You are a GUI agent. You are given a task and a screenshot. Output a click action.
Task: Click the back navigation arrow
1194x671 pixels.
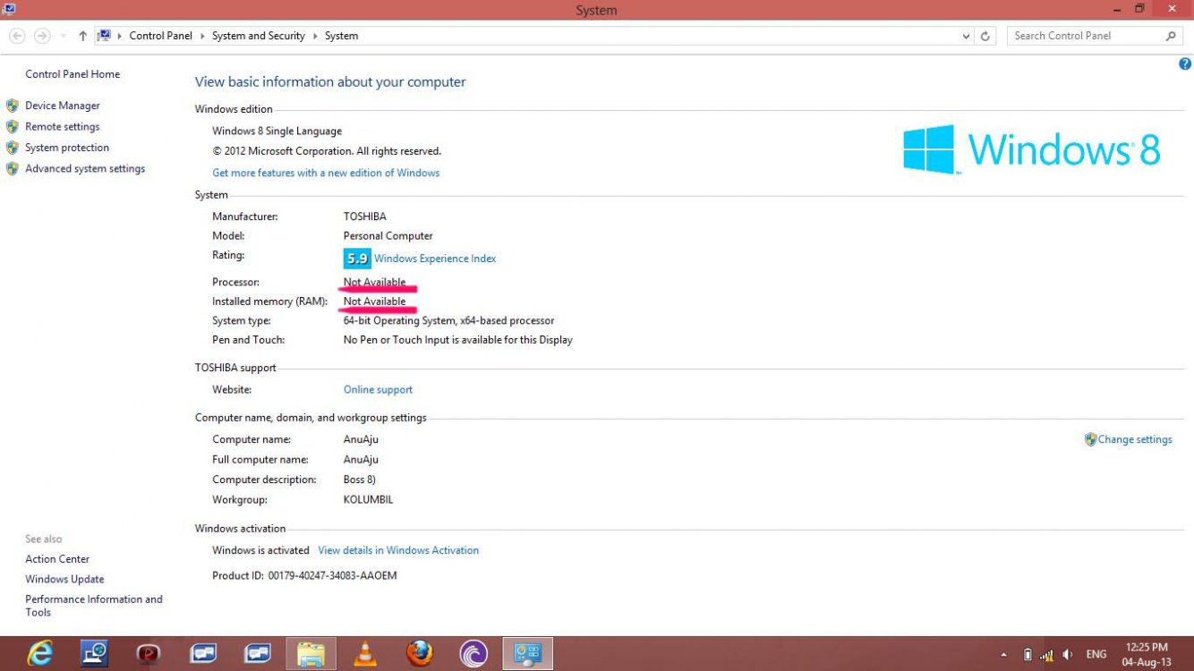17,36
